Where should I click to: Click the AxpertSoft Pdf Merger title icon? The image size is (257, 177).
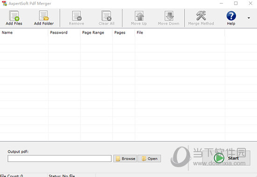click(4, 3)
